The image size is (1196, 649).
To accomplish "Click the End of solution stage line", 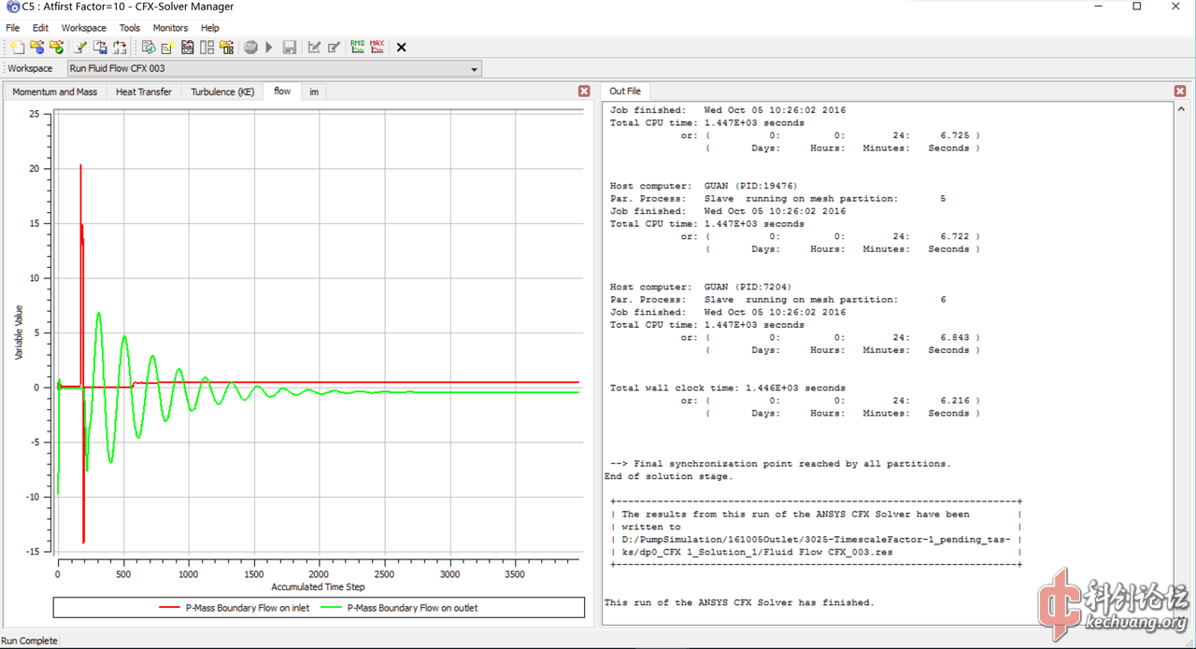I will coord(669,476).
